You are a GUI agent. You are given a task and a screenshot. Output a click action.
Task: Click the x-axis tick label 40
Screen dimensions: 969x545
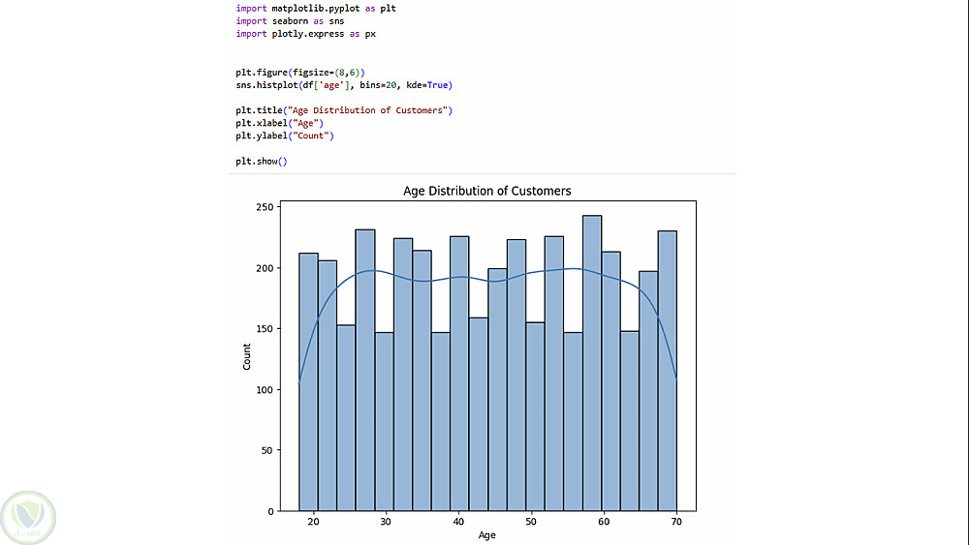click(458, 522)
